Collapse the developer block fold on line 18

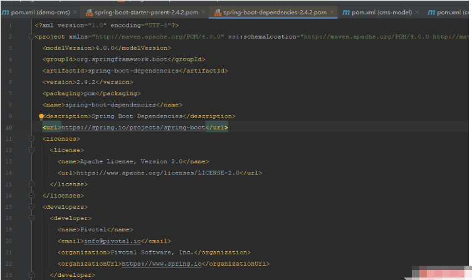click(31, 217)
